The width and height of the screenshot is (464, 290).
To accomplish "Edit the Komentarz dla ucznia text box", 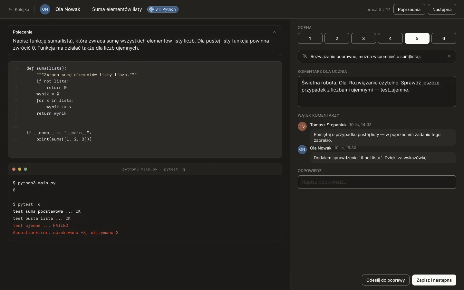I will tap(377, 92).
